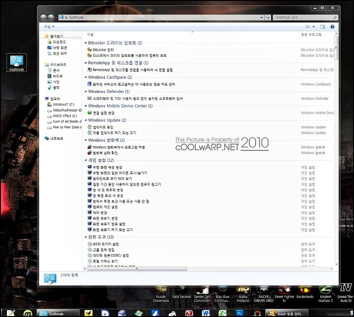Open the Nebuchadnezzar drive
Screen dimensions: 354x317
[x=64, y=110]
